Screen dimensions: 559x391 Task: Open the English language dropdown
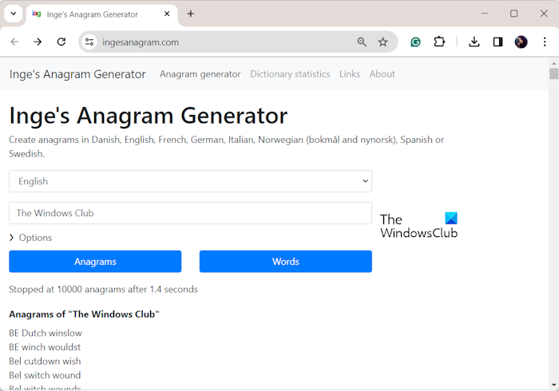click(190, 181)
